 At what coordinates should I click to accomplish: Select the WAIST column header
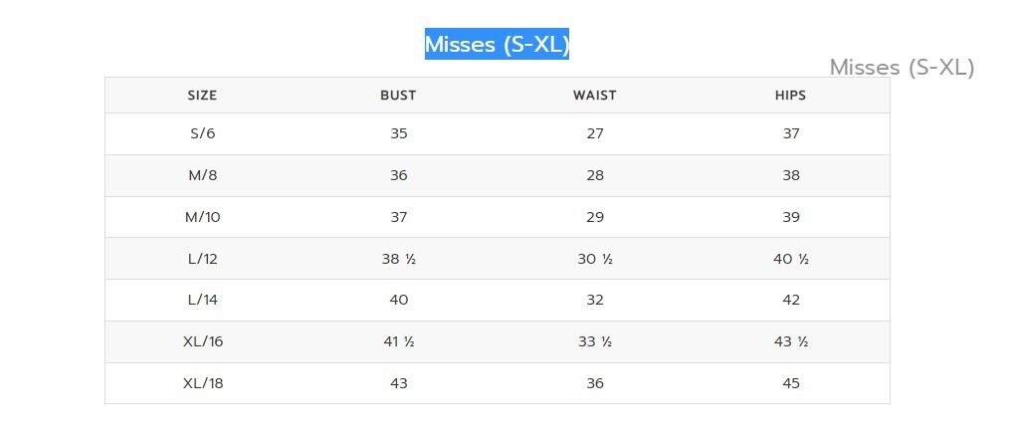594,96
